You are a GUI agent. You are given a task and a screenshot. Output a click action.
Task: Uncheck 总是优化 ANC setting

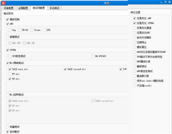[x=135, y=18]
